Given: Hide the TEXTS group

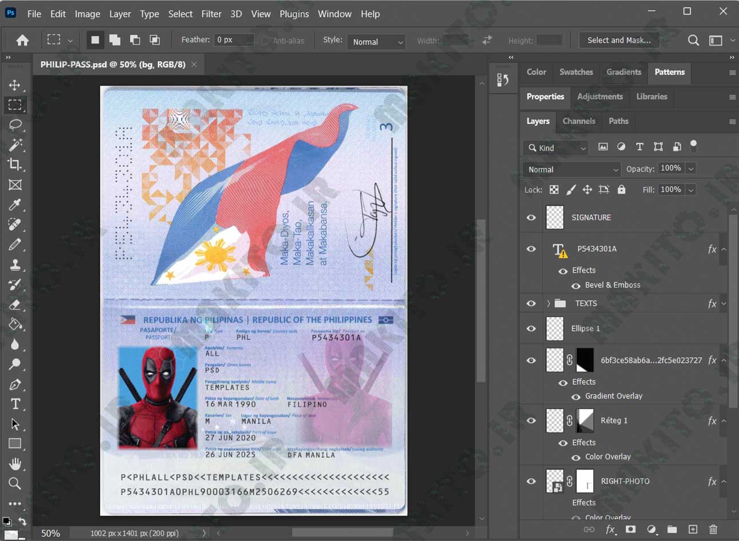Looking at the screenshot, I should coord(531,303).
